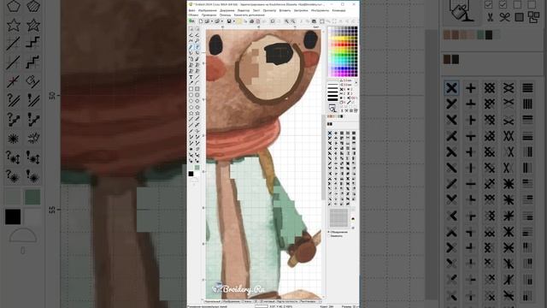This screenshot has width=547, height=308.
Task: Open the Инструменты menu
Action: pos(321,10)
